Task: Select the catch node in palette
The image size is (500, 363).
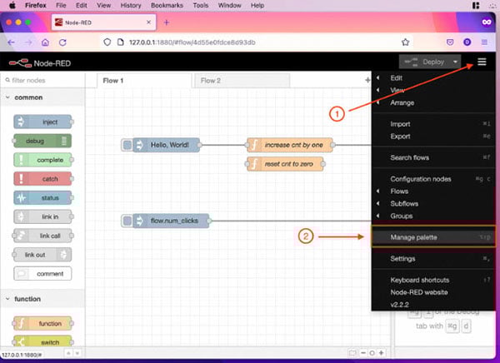Action: pyautogui.click(x=43, y=179)
